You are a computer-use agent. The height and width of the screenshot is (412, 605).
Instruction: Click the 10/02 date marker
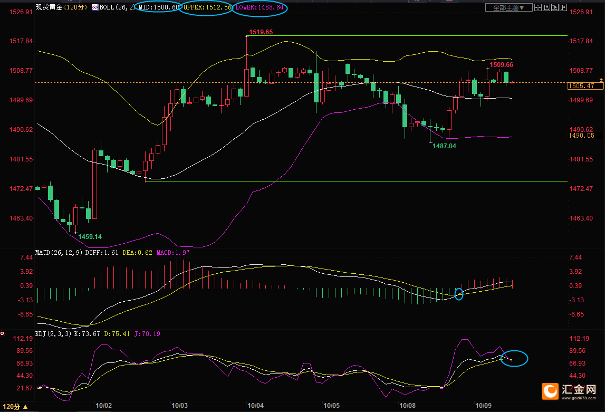pyautogui.click(x=103, y=406)
